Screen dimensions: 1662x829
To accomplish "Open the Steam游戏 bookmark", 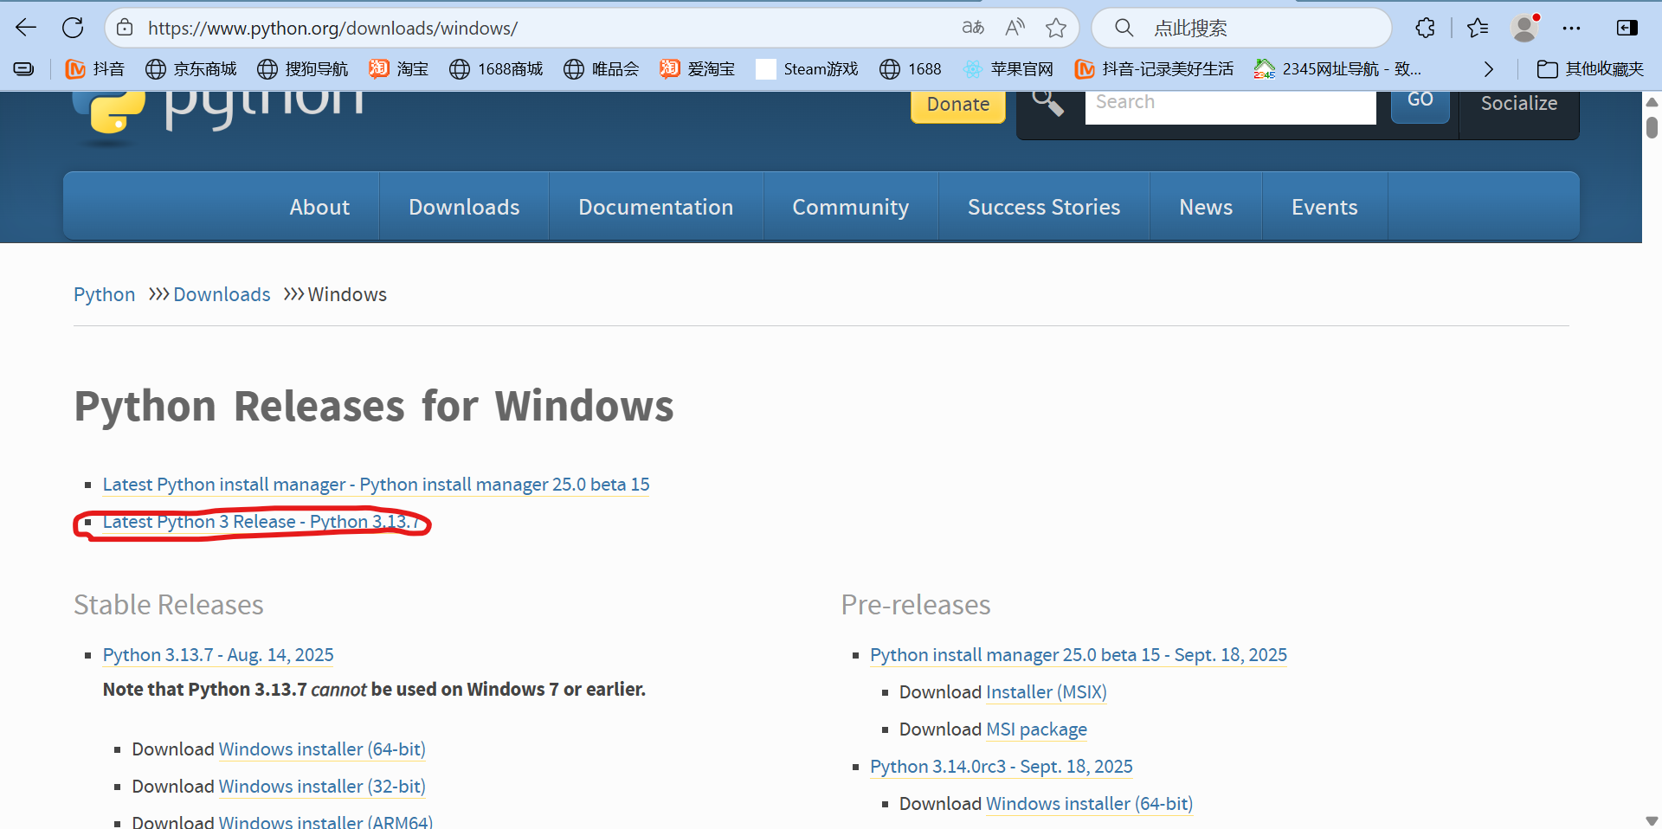I will 807,69.
